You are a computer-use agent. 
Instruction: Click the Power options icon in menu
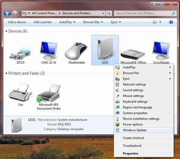tap(117, 124)
